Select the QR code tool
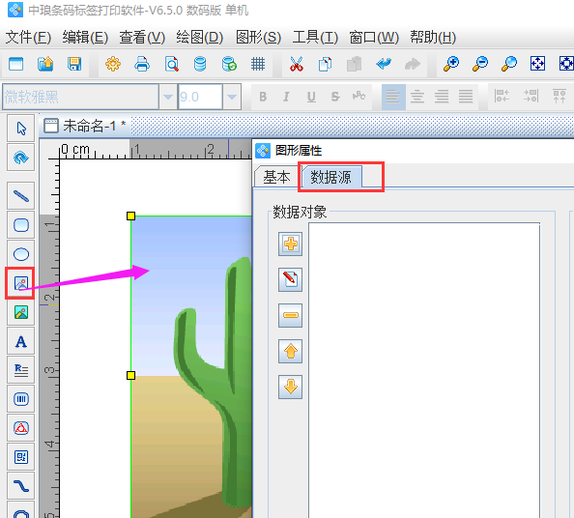Viewport: 574px width, 518px height. coord(21,457)
